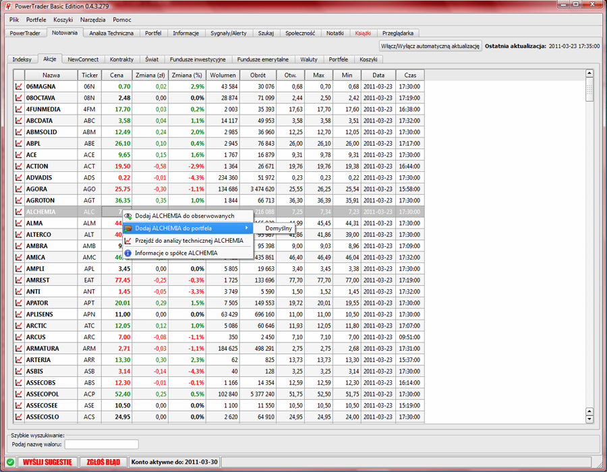Viewport: 607px width, 472px height.
Task: Click ACTION price cell 19,50
Action: coord(117,167)
